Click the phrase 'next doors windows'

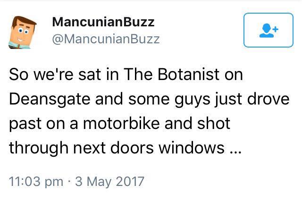pyautogui.click(x=149, y=148)
